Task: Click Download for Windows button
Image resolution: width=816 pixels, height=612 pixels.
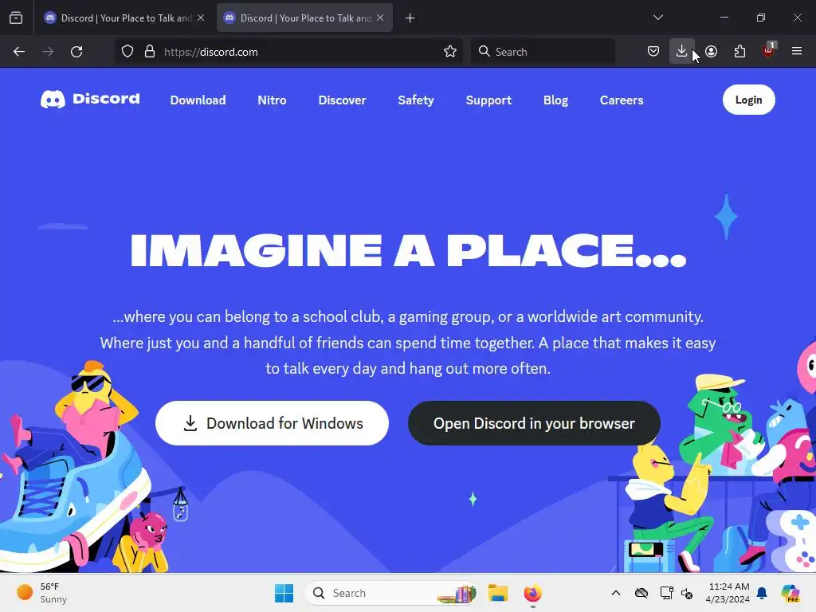Action: [272, 423]
